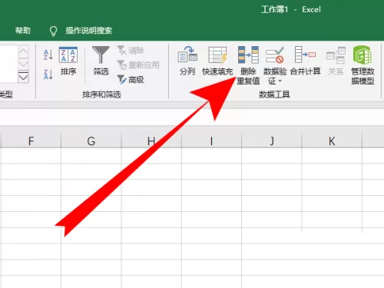The image size is (384, 288).
Task: Sort ascending A to Z
Action: 48,55
